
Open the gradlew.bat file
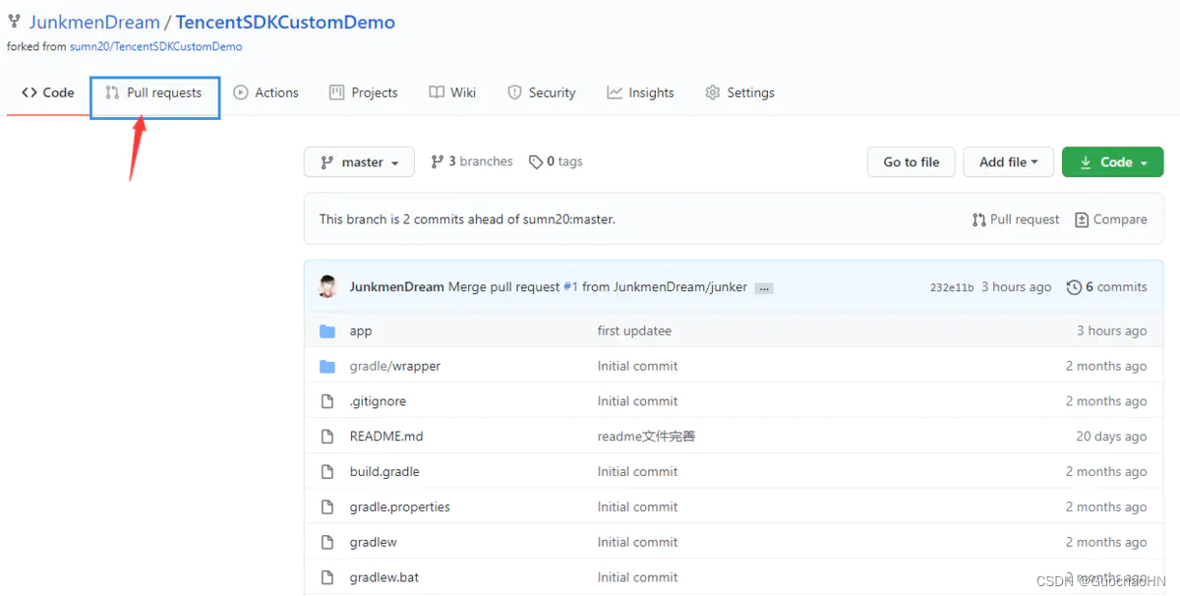point(384,577)
